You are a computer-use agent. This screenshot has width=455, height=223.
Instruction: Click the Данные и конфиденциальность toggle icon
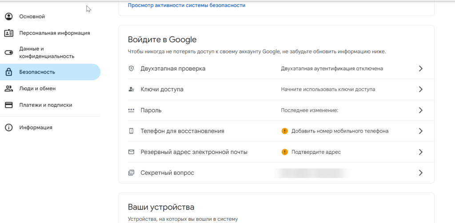pos(9,52)
